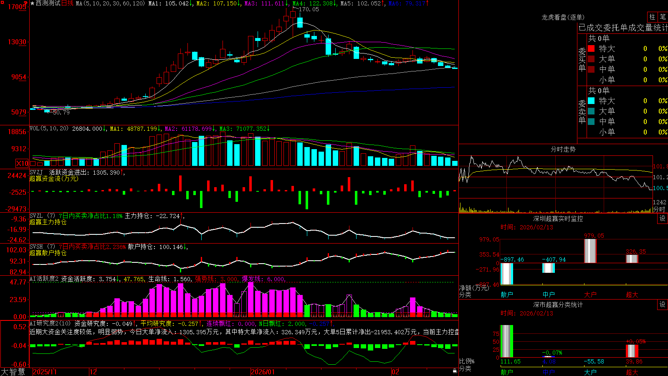Image resolution: width=668 pixels, height=376 pixels.
Task: Click MA2: 107.150 value
Action: click(x=218, y=3)
